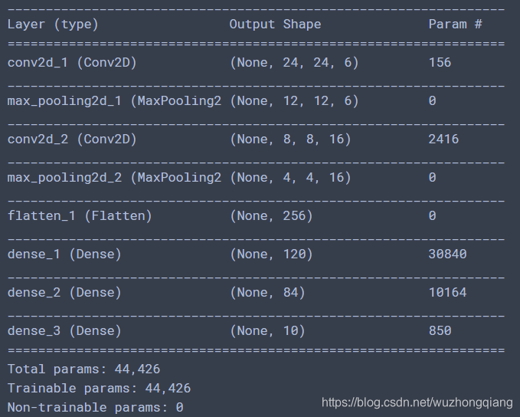Select the dense_3 (Dense) layer name
The width and height of the screenshot is (520, 417).
click(x=64, y=330)
